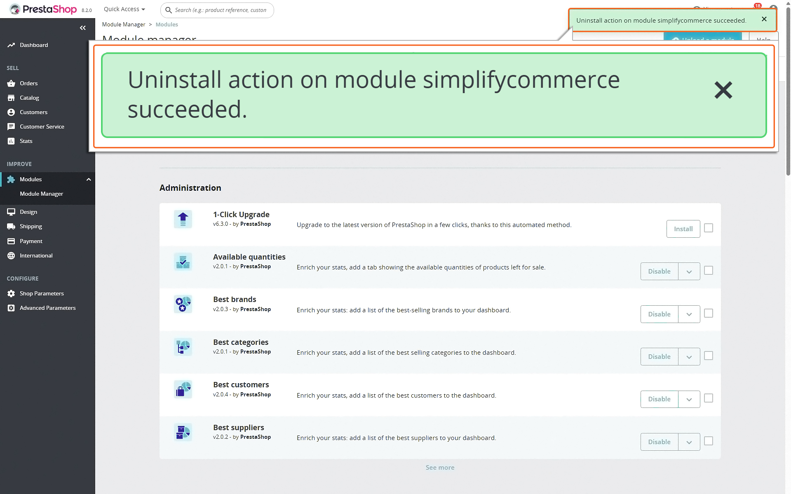Screen dimensions: 791x494
Task: Click the Advanced Parameters settings icon
Action: pyautogui.click(x=11, y=308)
